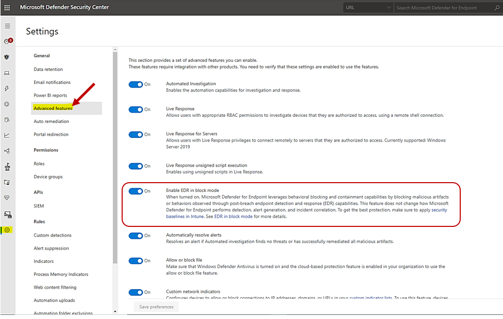Open Automation uploads settings
Screen dimensions: 503x319
(x=54, y=300)
